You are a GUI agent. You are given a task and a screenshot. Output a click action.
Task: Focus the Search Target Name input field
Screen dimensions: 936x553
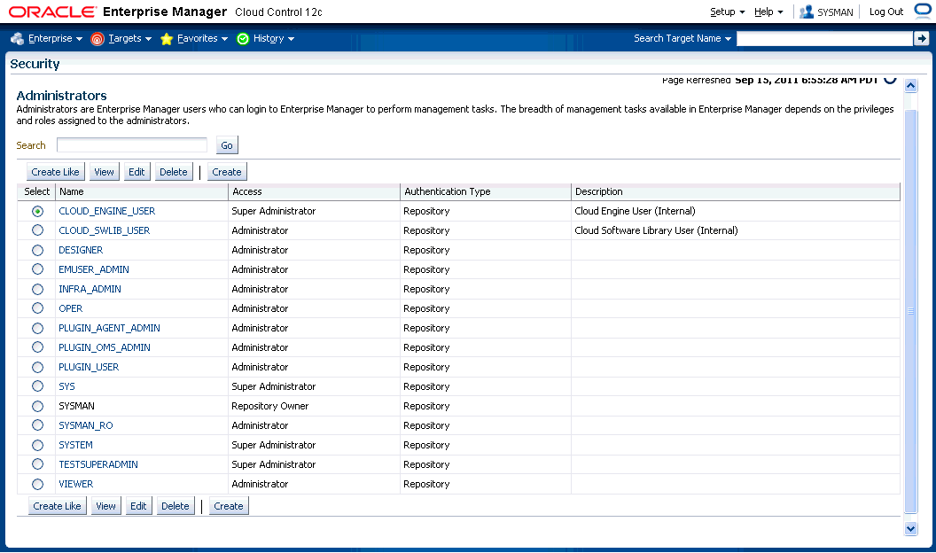(825, 39)
